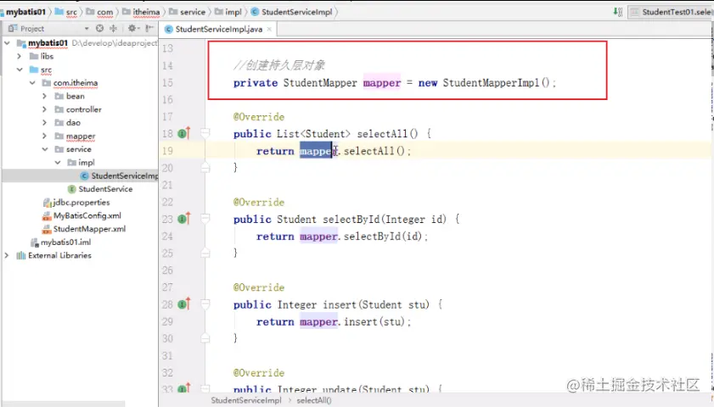Select StudentServiceImpl in the project tree
This screenshot has width=714, height=407.
(124, 176)
